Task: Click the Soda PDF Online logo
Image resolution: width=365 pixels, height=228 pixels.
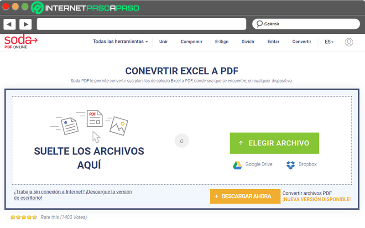Action: pos(21,41)
